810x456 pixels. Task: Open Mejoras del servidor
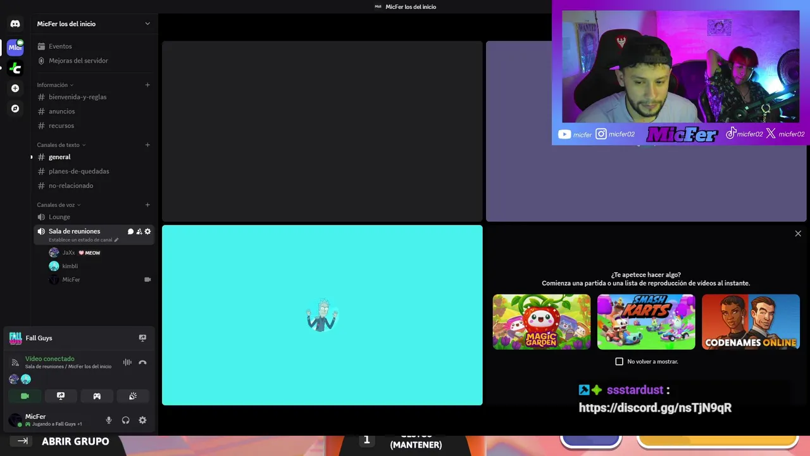pos(94,61)
